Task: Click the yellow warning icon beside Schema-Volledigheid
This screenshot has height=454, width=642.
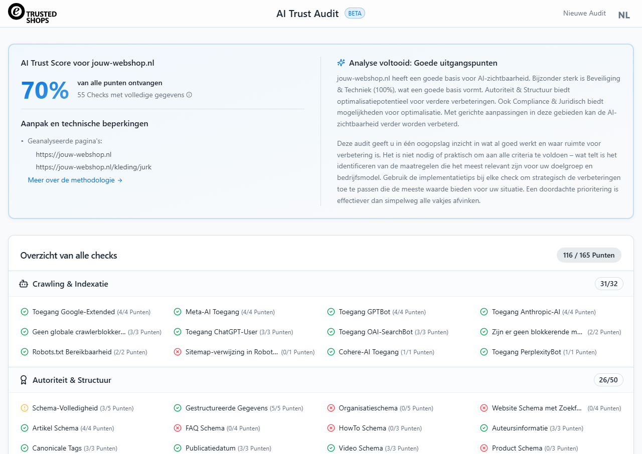Action: [25, 408]
